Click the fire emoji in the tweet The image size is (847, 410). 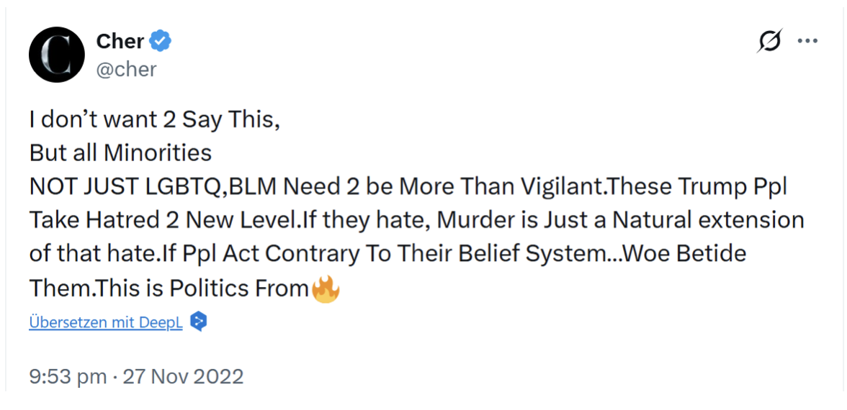tap(326, 288)
